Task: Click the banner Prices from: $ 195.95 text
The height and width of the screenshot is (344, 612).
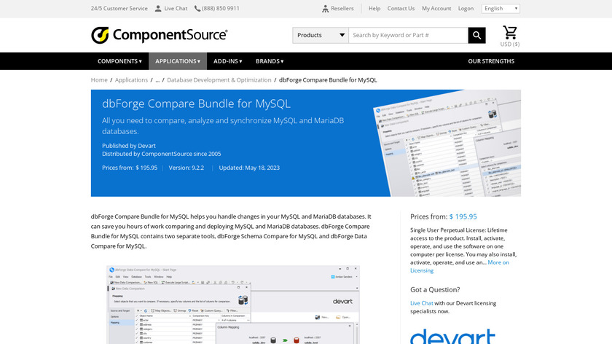Action: click(130, 168)
